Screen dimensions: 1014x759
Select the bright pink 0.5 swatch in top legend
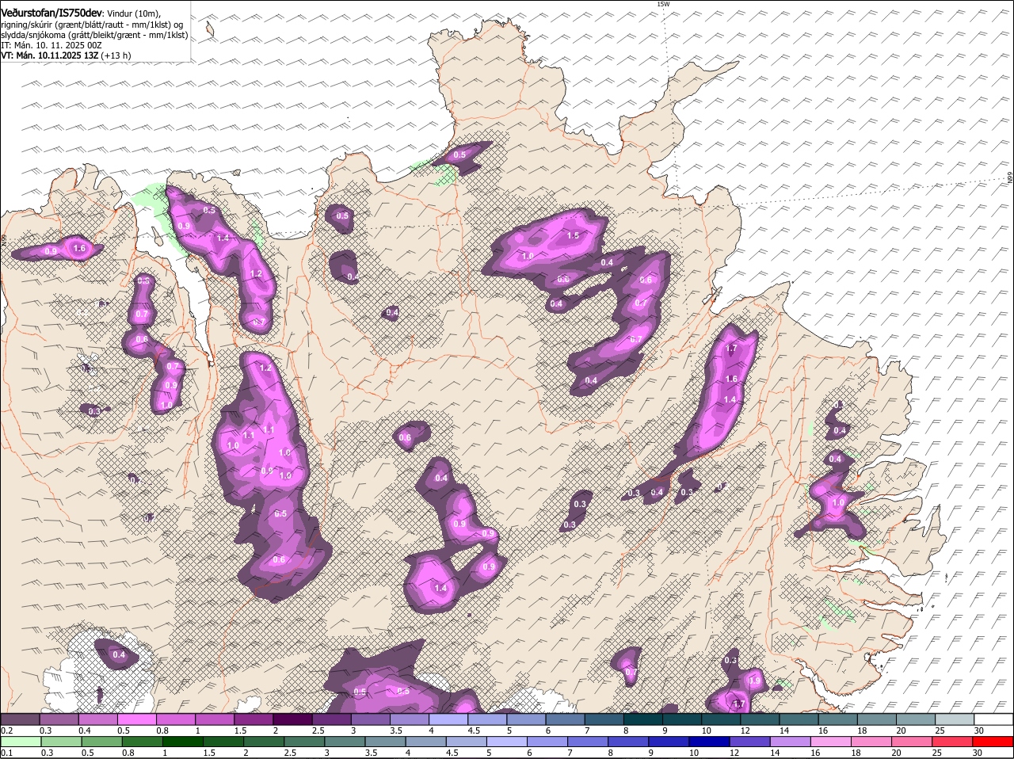click(x=136, y=719)
